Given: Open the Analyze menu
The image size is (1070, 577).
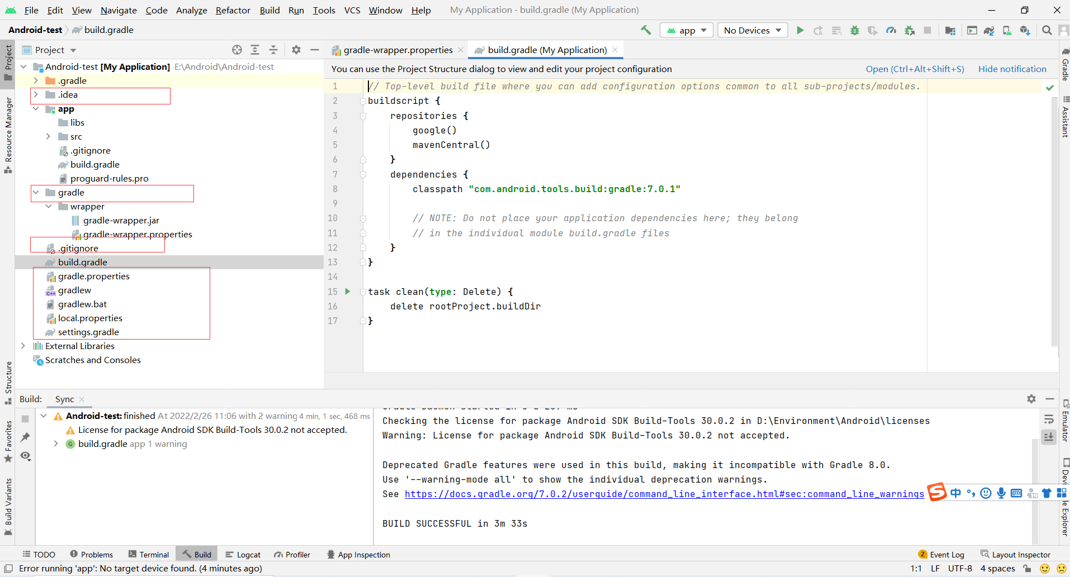Looking at the screenshot, I should pyautogui.click(x=192, y=10).
